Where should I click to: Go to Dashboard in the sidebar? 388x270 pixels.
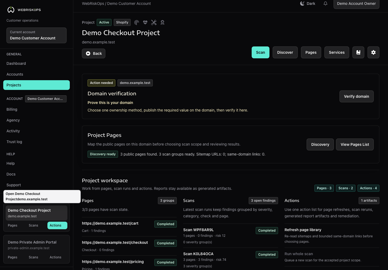click(36, 63)
